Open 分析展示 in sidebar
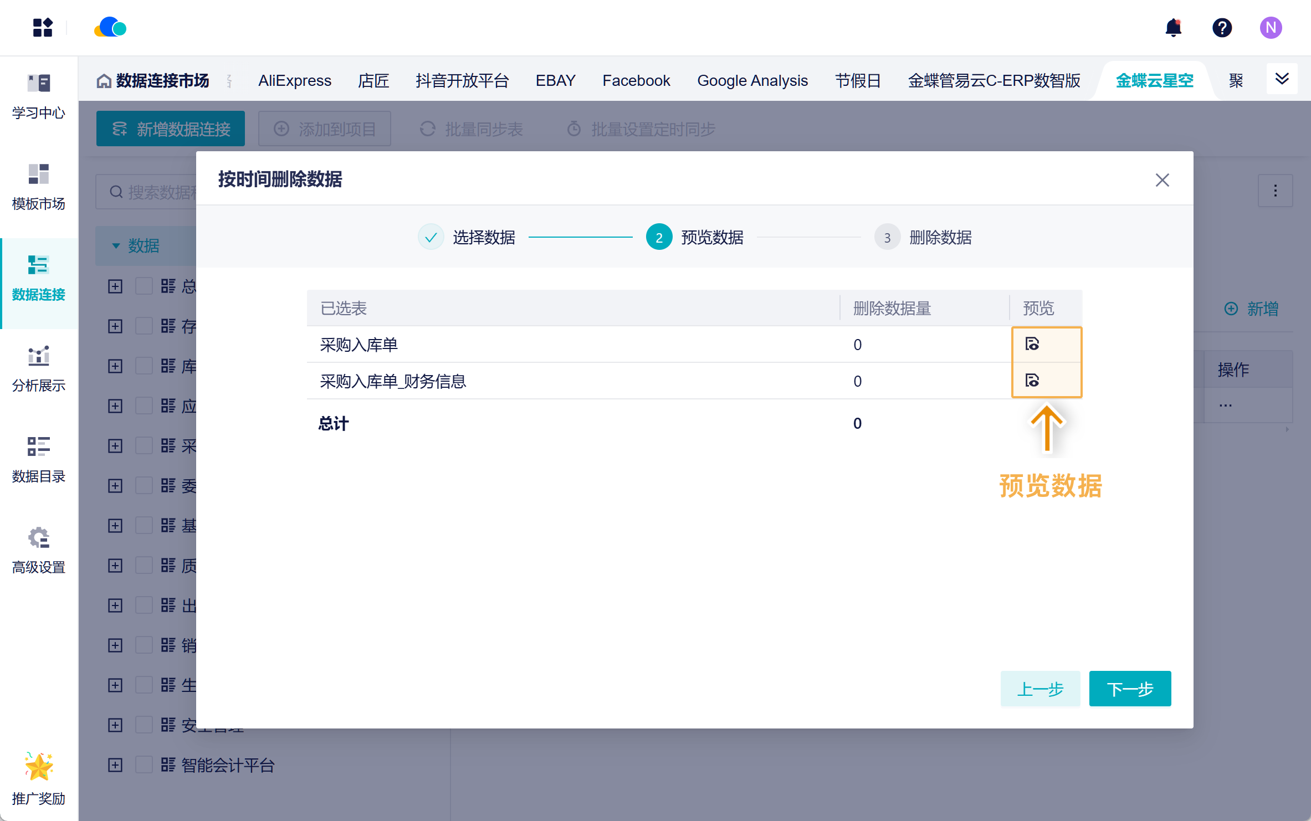Viewport: 1311px width, 821px height. 39,368
